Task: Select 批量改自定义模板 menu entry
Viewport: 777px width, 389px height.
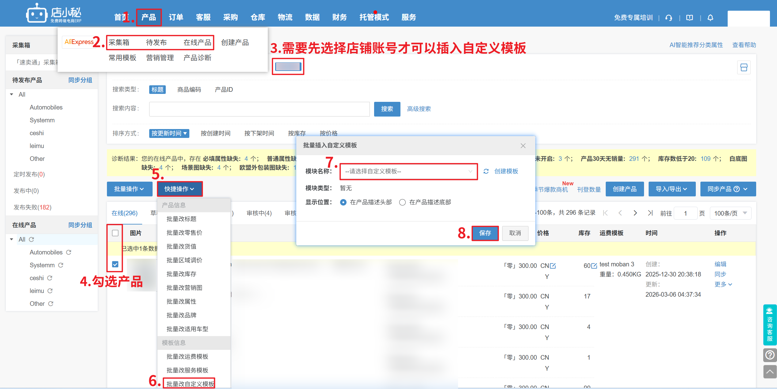Action: pyautogui.click(x=190, y=384)
